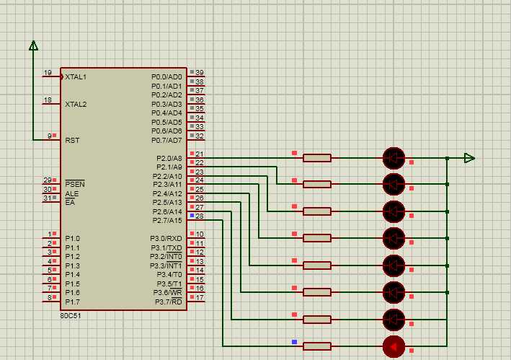Click the P1.7 pin label
Screen dimensions: 511x360
click(72, 302)
